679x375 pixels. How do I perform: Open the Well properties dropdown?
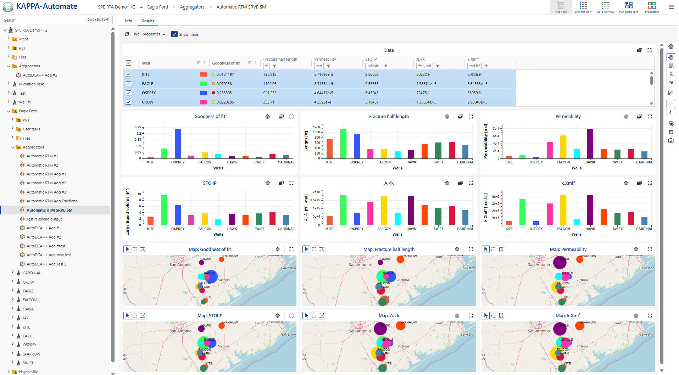coord(150,34)
